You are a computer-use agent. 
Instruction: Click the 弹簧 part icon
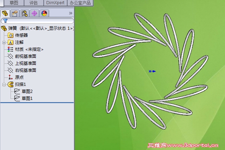point(4,28)
